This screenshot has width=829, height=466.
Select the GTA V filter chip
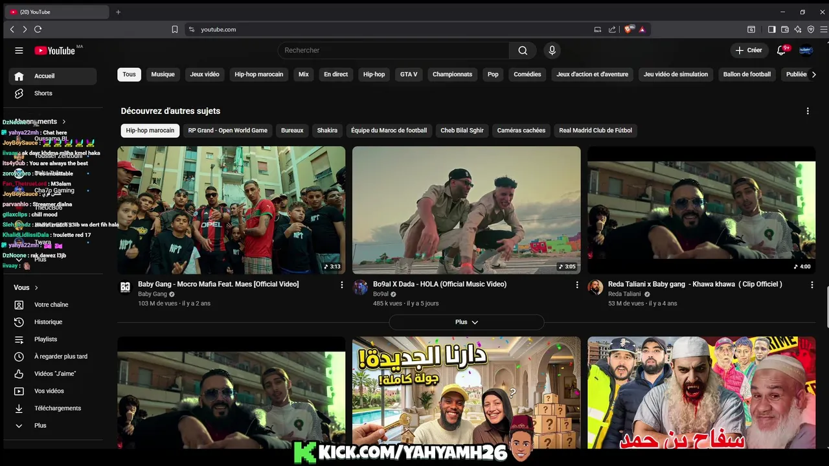pyautogui.click(x=409, y=74)
